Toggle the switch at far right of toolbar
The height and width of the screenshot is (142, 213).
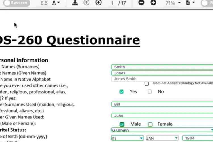pyautogui.click(x=207, y=3)
